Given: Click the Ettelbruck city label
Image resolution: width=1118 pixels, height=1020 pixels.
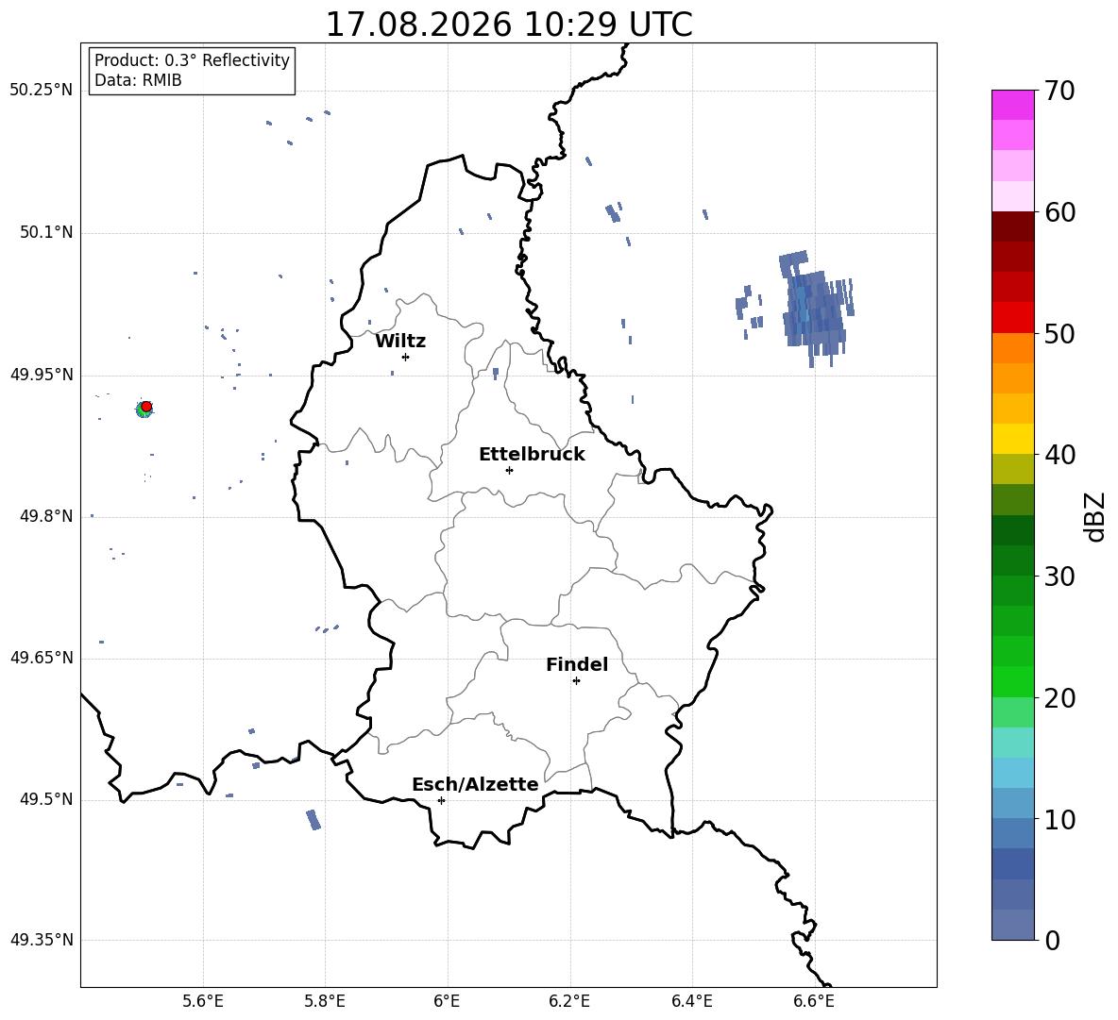Looking at the screenshot, I should click(532, 455).
